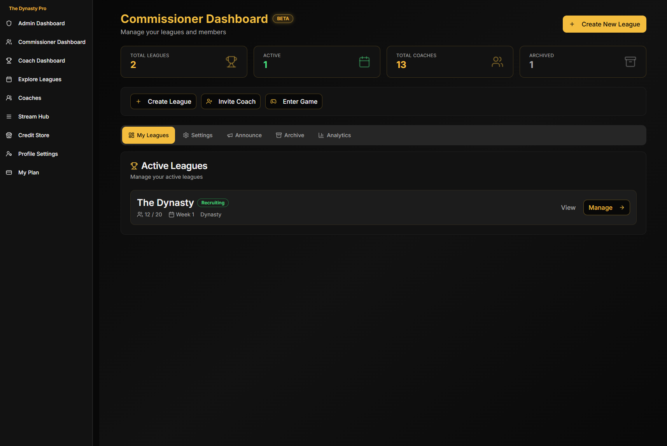Click the coaches icon on Total Coaches card
Viewport: 667px width, 446px height.
pos(497,61)
